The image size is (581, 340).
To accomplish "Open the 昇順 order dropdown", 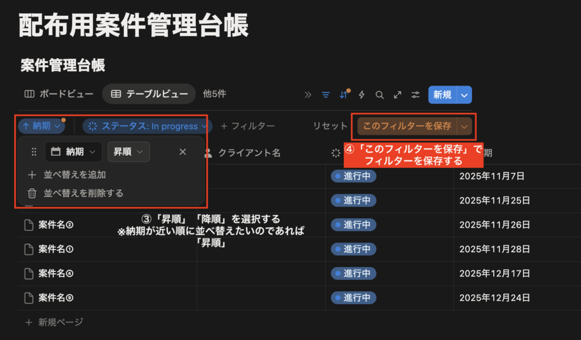I will click(128, 152).
